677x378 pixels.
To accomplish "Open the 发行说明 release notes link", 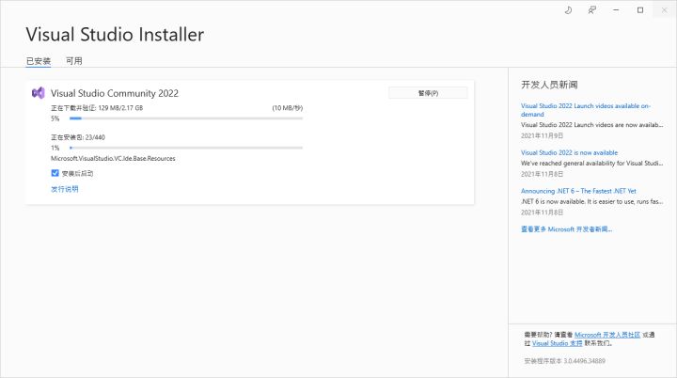I will click(x=65, y=189).
